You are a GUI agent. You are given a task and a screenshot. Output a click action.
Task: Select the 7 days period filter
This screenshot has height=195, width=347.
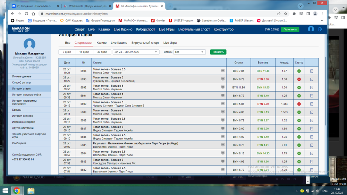click(x=67, y=52)
